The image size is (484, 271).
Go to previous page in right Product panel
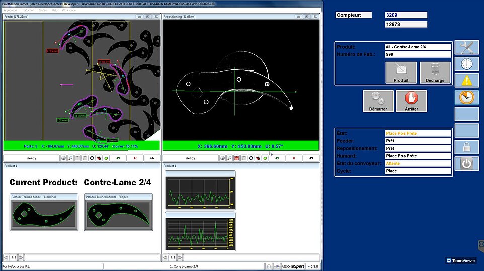(166, 258)
